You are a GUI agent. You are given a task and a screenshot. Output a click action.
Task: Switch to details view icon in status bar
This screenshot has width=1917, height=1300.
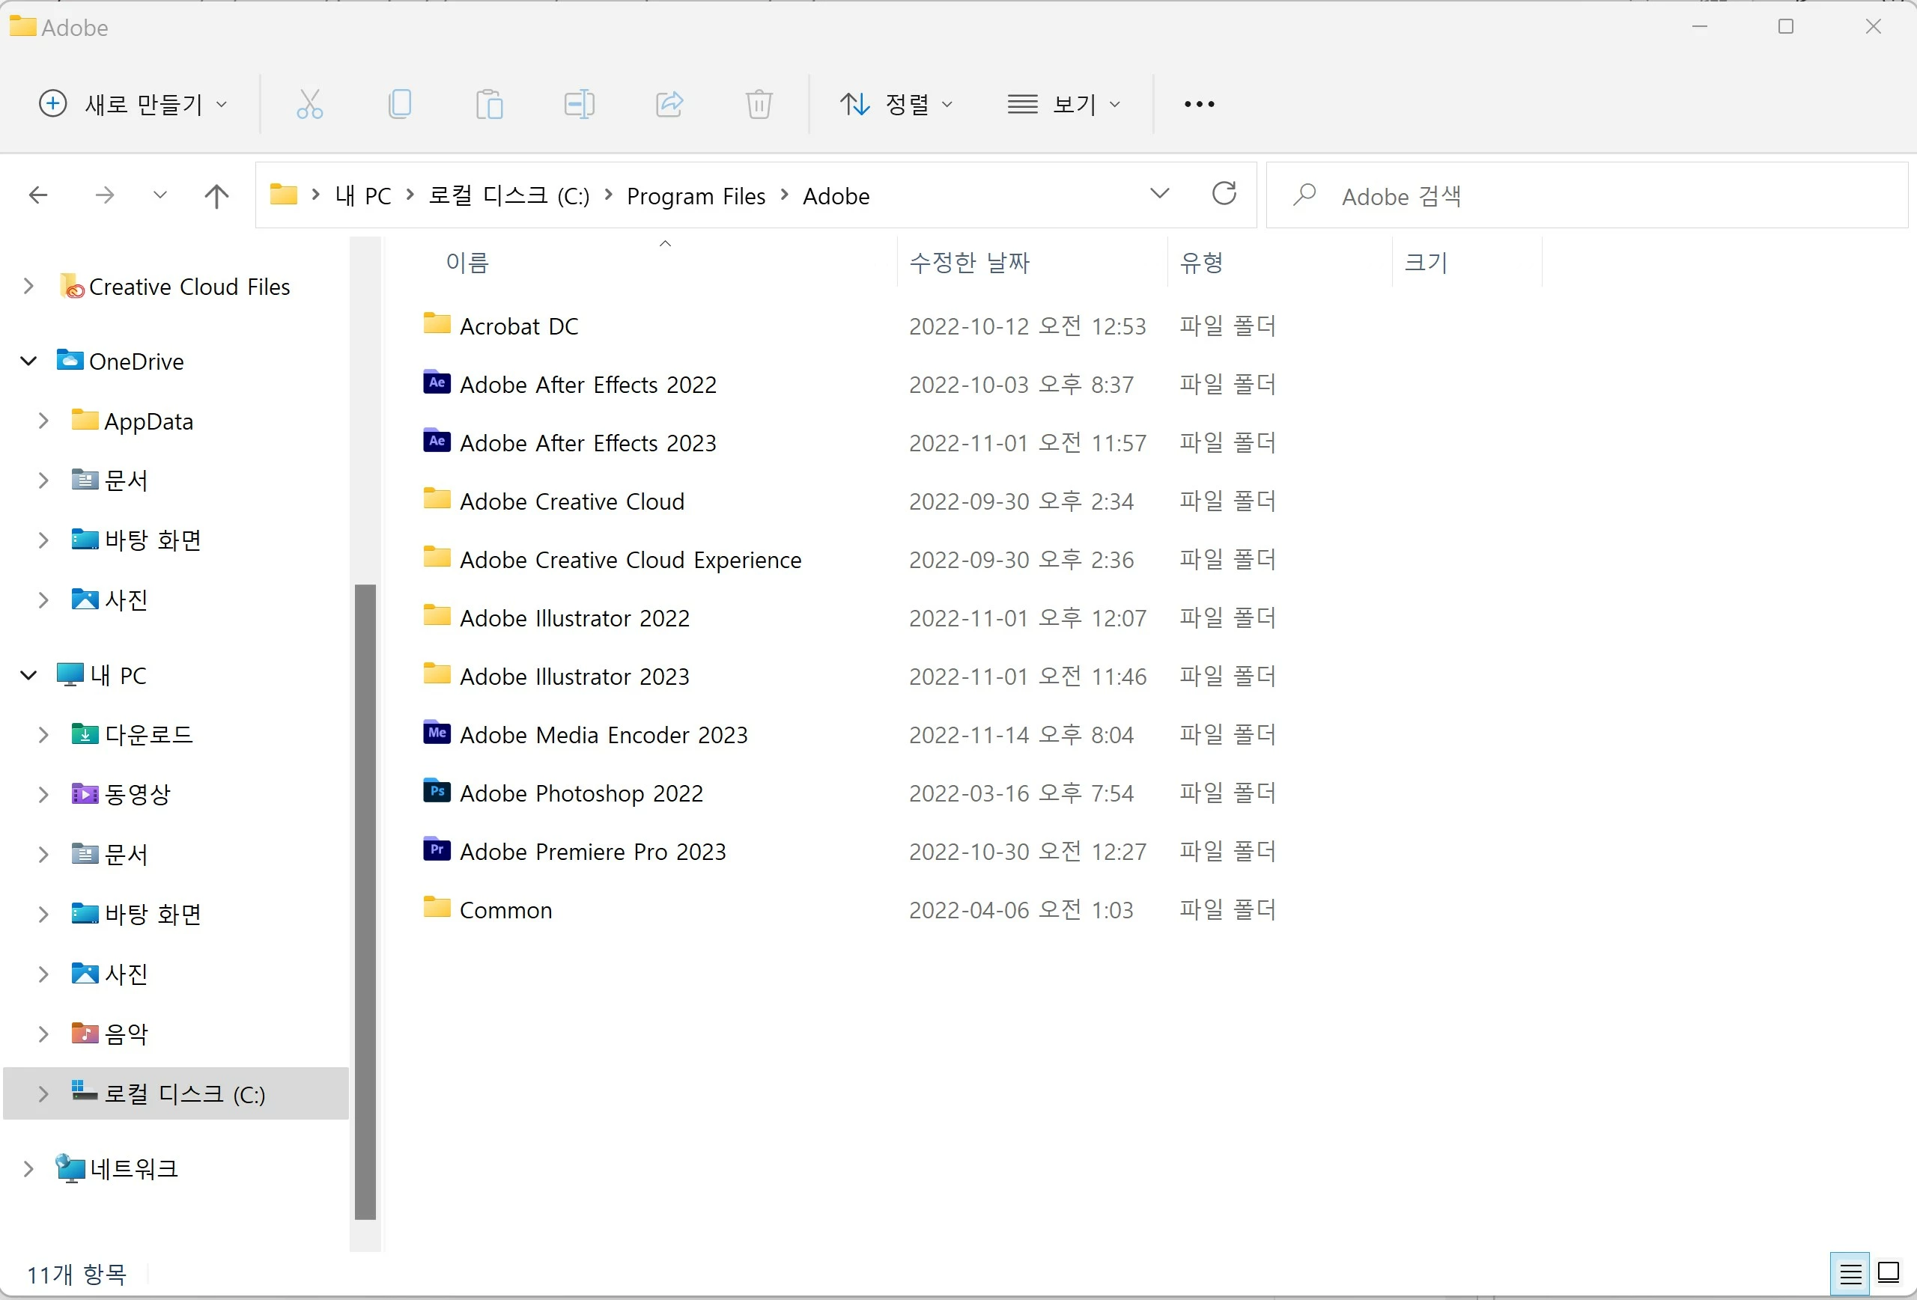point(1850,1274)
